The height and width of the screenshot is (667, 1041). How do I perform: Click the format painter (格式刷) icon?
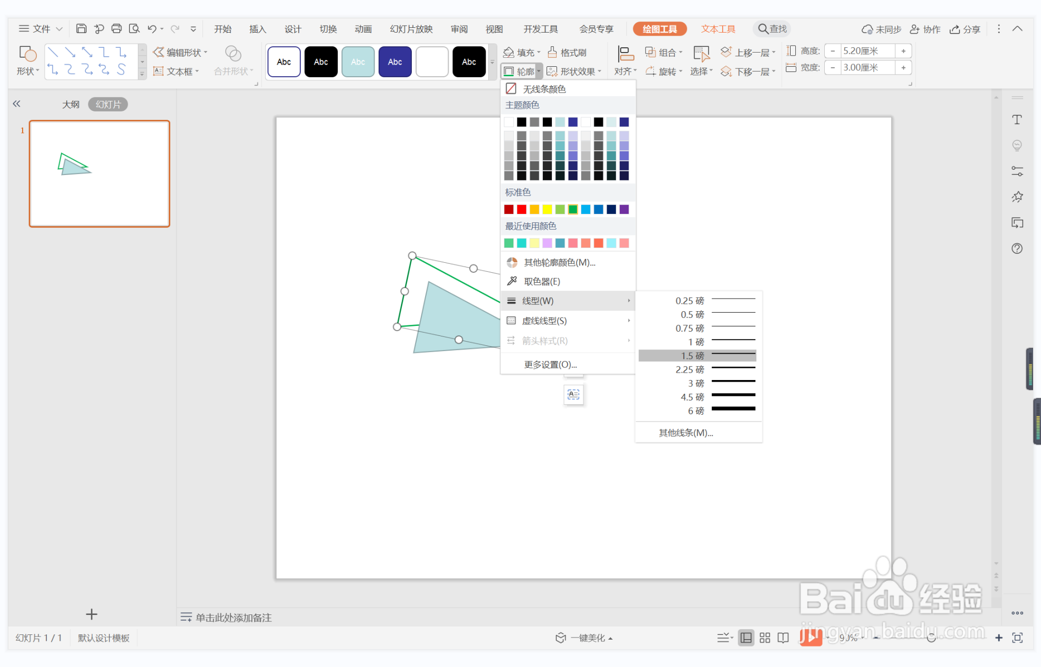[x=552, y=52]
